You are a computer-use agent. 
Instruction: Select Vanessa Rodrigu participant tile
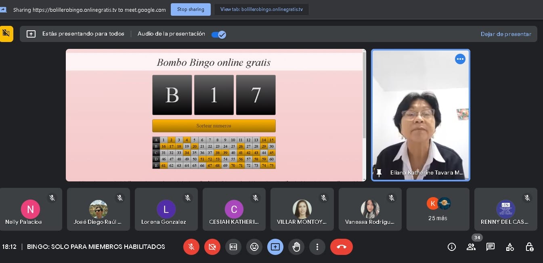[x=370, y=209]
